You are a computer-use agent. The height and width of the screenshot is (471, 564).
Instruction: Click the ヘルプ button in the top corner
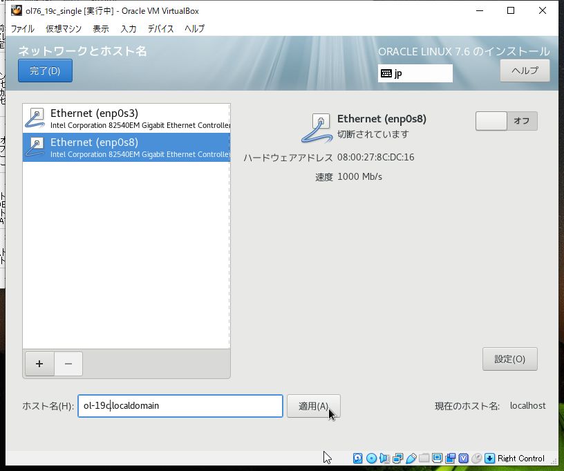pos(524,70)
